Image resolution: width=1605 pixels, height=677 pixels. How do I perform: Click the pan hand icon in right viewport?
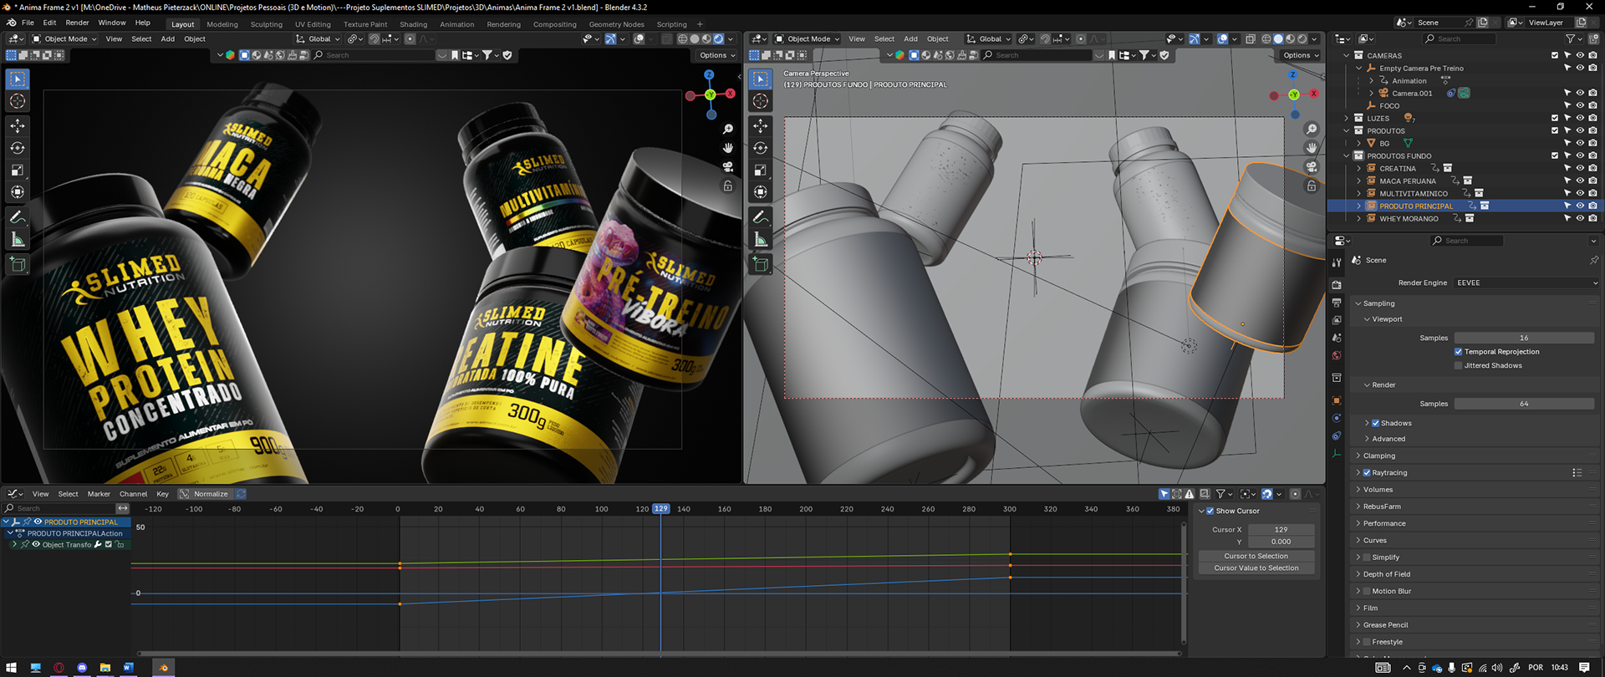tap(1312, 148)
